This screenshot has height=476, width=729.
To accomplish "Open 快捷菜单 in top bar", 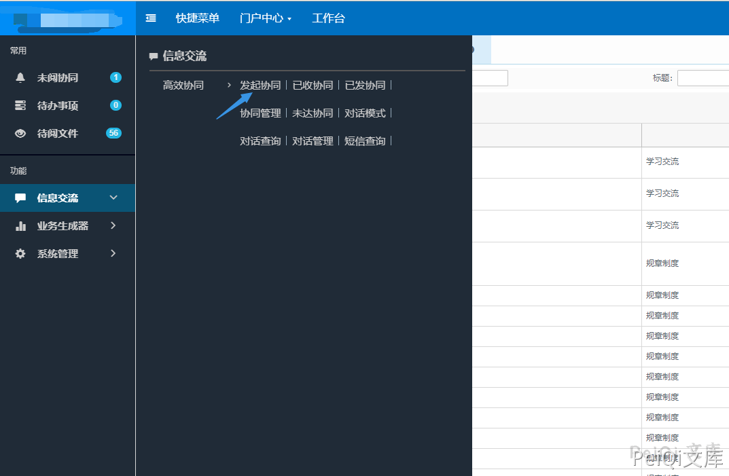I will coord(197,18).
